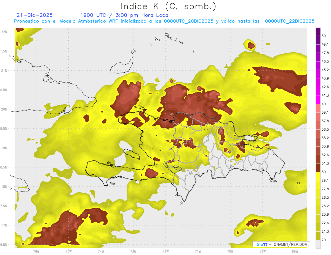Image resolution: width=331 pixels, height=255 pixels.
Task: Click the '70W' longitude label
Action: (230, 251)
